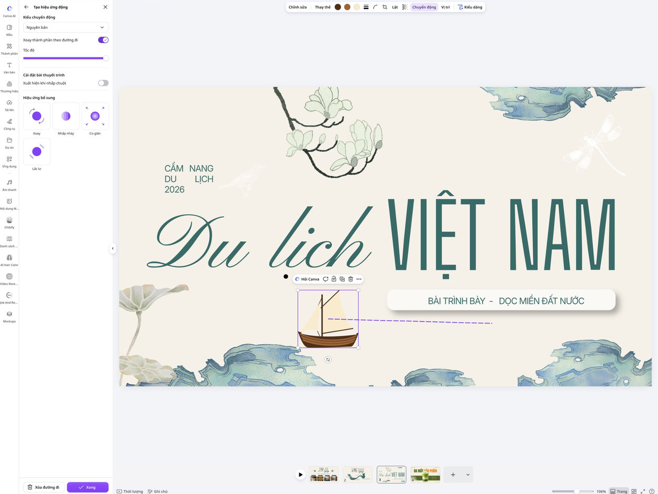Screen dimensions: 658x494
Task: Click Xóa đường đi button
Action: pyautogui.click(x=44, y=487)
